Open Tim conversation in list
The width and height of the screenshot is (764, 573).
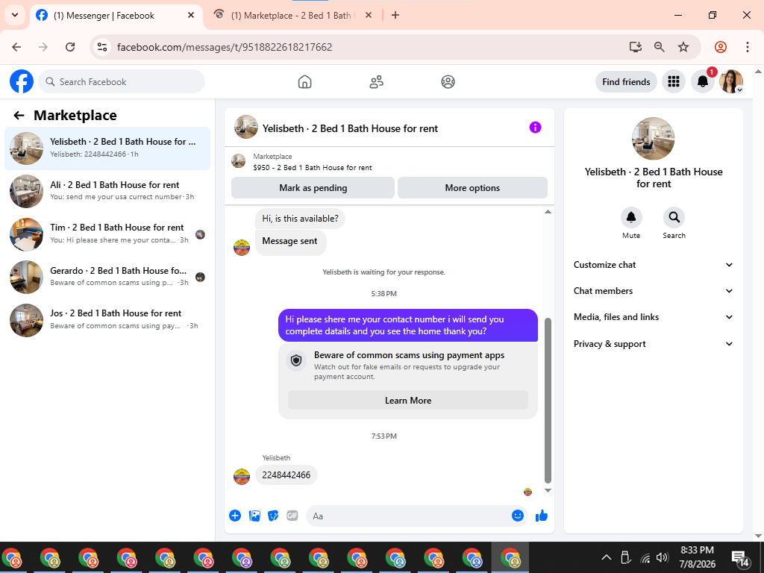click(x=107, y=234)
